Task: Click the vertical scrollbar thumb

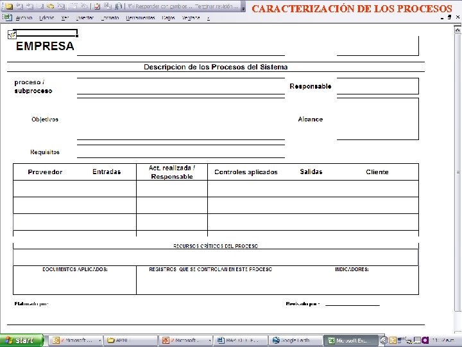Action: (458, 172)
